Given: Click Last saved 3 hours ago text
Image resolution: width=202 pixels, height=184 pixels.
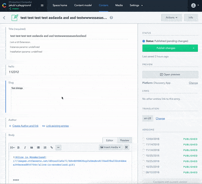Looking at the screenshot, I should pos(155,56).
